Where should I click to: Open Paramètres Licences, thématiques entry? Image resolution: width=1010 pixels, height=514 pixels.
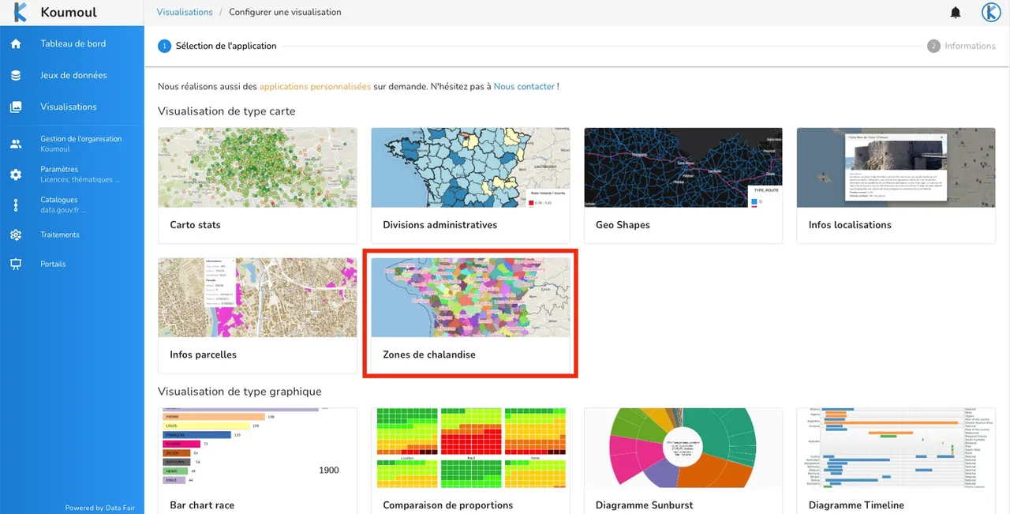click(72, 174)
